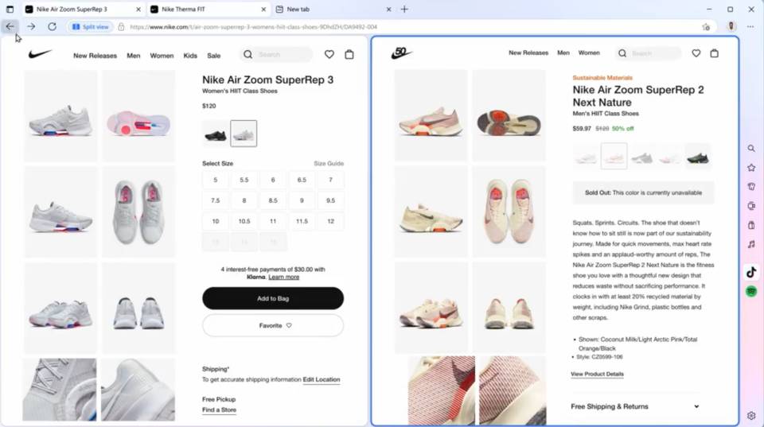Select size 5
Viewport: 764px width, 427px height.
216,180
